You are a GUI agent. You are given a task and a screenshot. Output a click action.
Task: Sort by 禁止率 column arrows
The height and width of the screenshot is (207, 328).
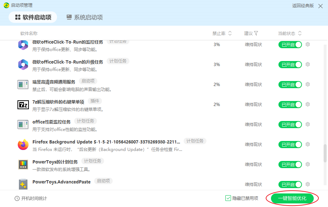click(230, 34)
